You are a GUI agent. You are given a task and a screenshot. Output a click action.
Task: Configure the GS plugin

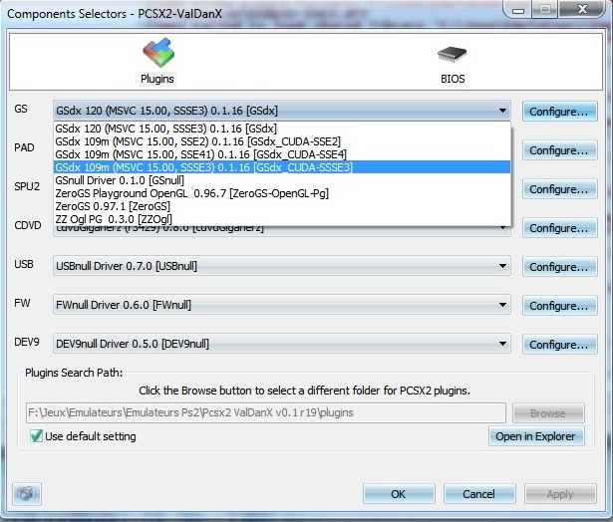click(559, 112)
